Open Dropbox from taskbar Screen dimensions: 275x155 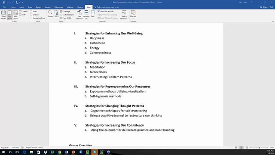pyautogui.click(x=46, y=152)
